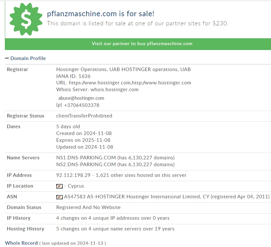Collapse the Domain Profile section
271x247 pixels.
pos(7,58)
